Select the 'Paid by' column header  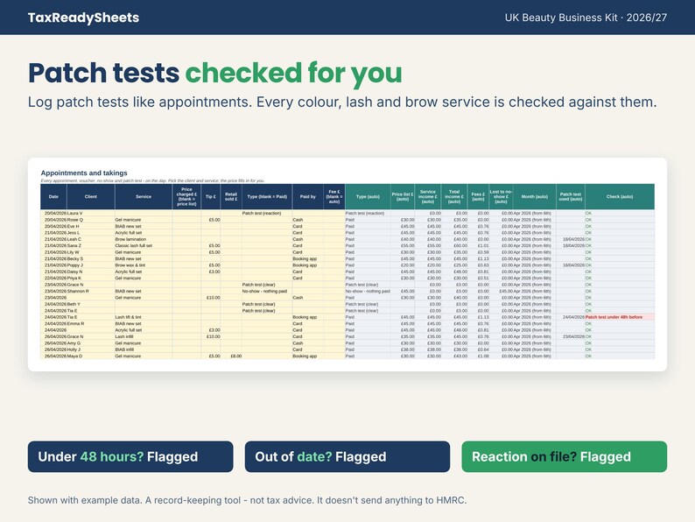click(x=307, y=196)
